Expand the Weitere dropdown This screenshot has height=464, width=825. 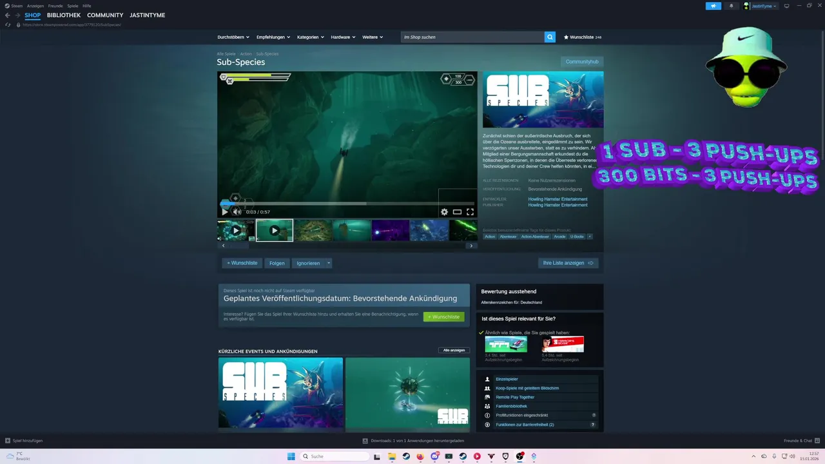click(373, 37)
